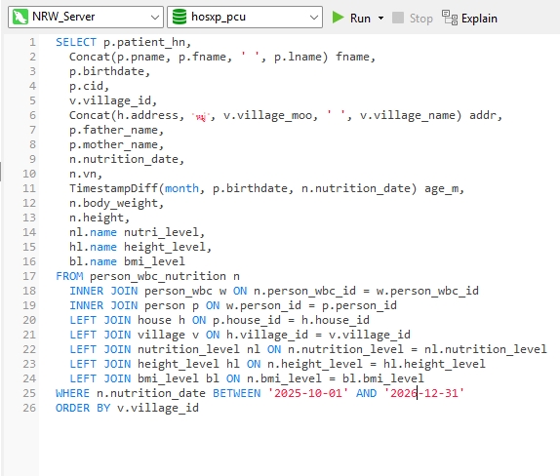Viewport: 560px width, 476px height.
Task: Click the Run button label
Action: [360, 18]
